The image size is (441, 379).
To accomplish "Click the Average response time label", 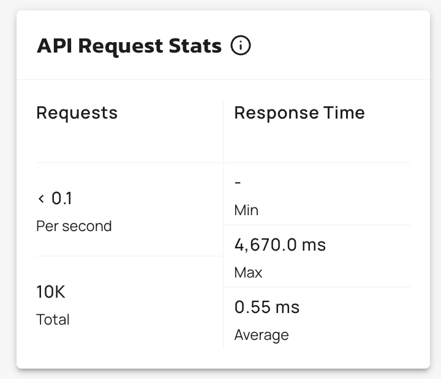I will pyautogui.click(x=261, y=335).
